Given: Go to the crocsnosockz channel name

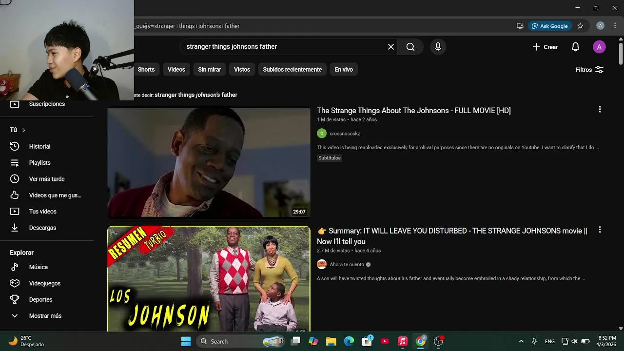Looking at the screenshot, I should [345, 134].
